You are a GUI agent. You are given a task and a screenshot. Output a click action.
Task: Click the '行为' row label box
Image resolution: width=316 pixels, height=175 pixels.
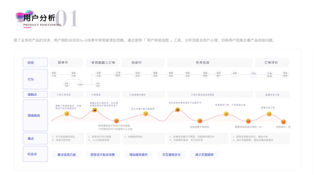click(35, 79)
